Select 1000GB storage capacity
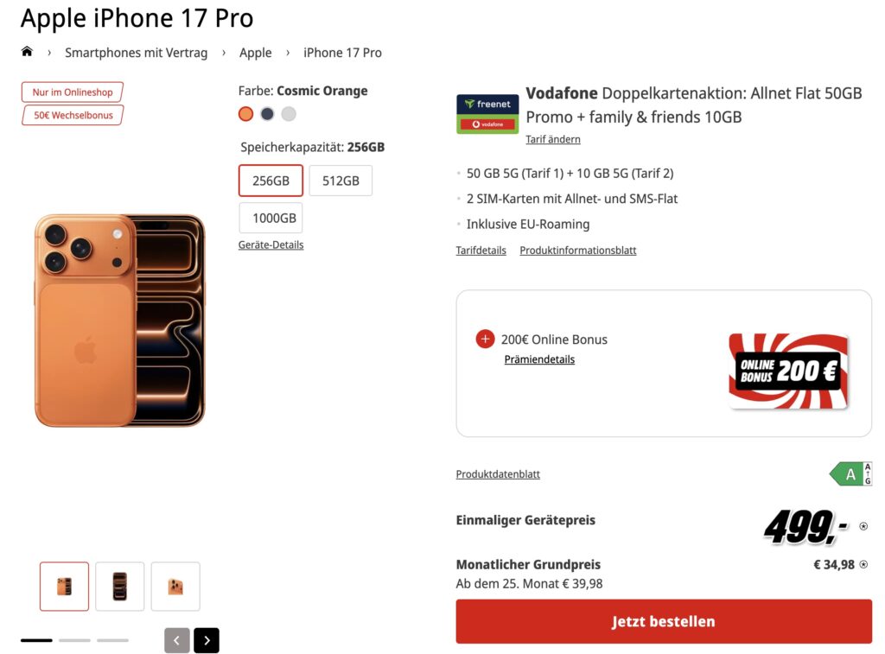This screenshot has width=885, height=654. pyautogui.click(x=271, y=218)
